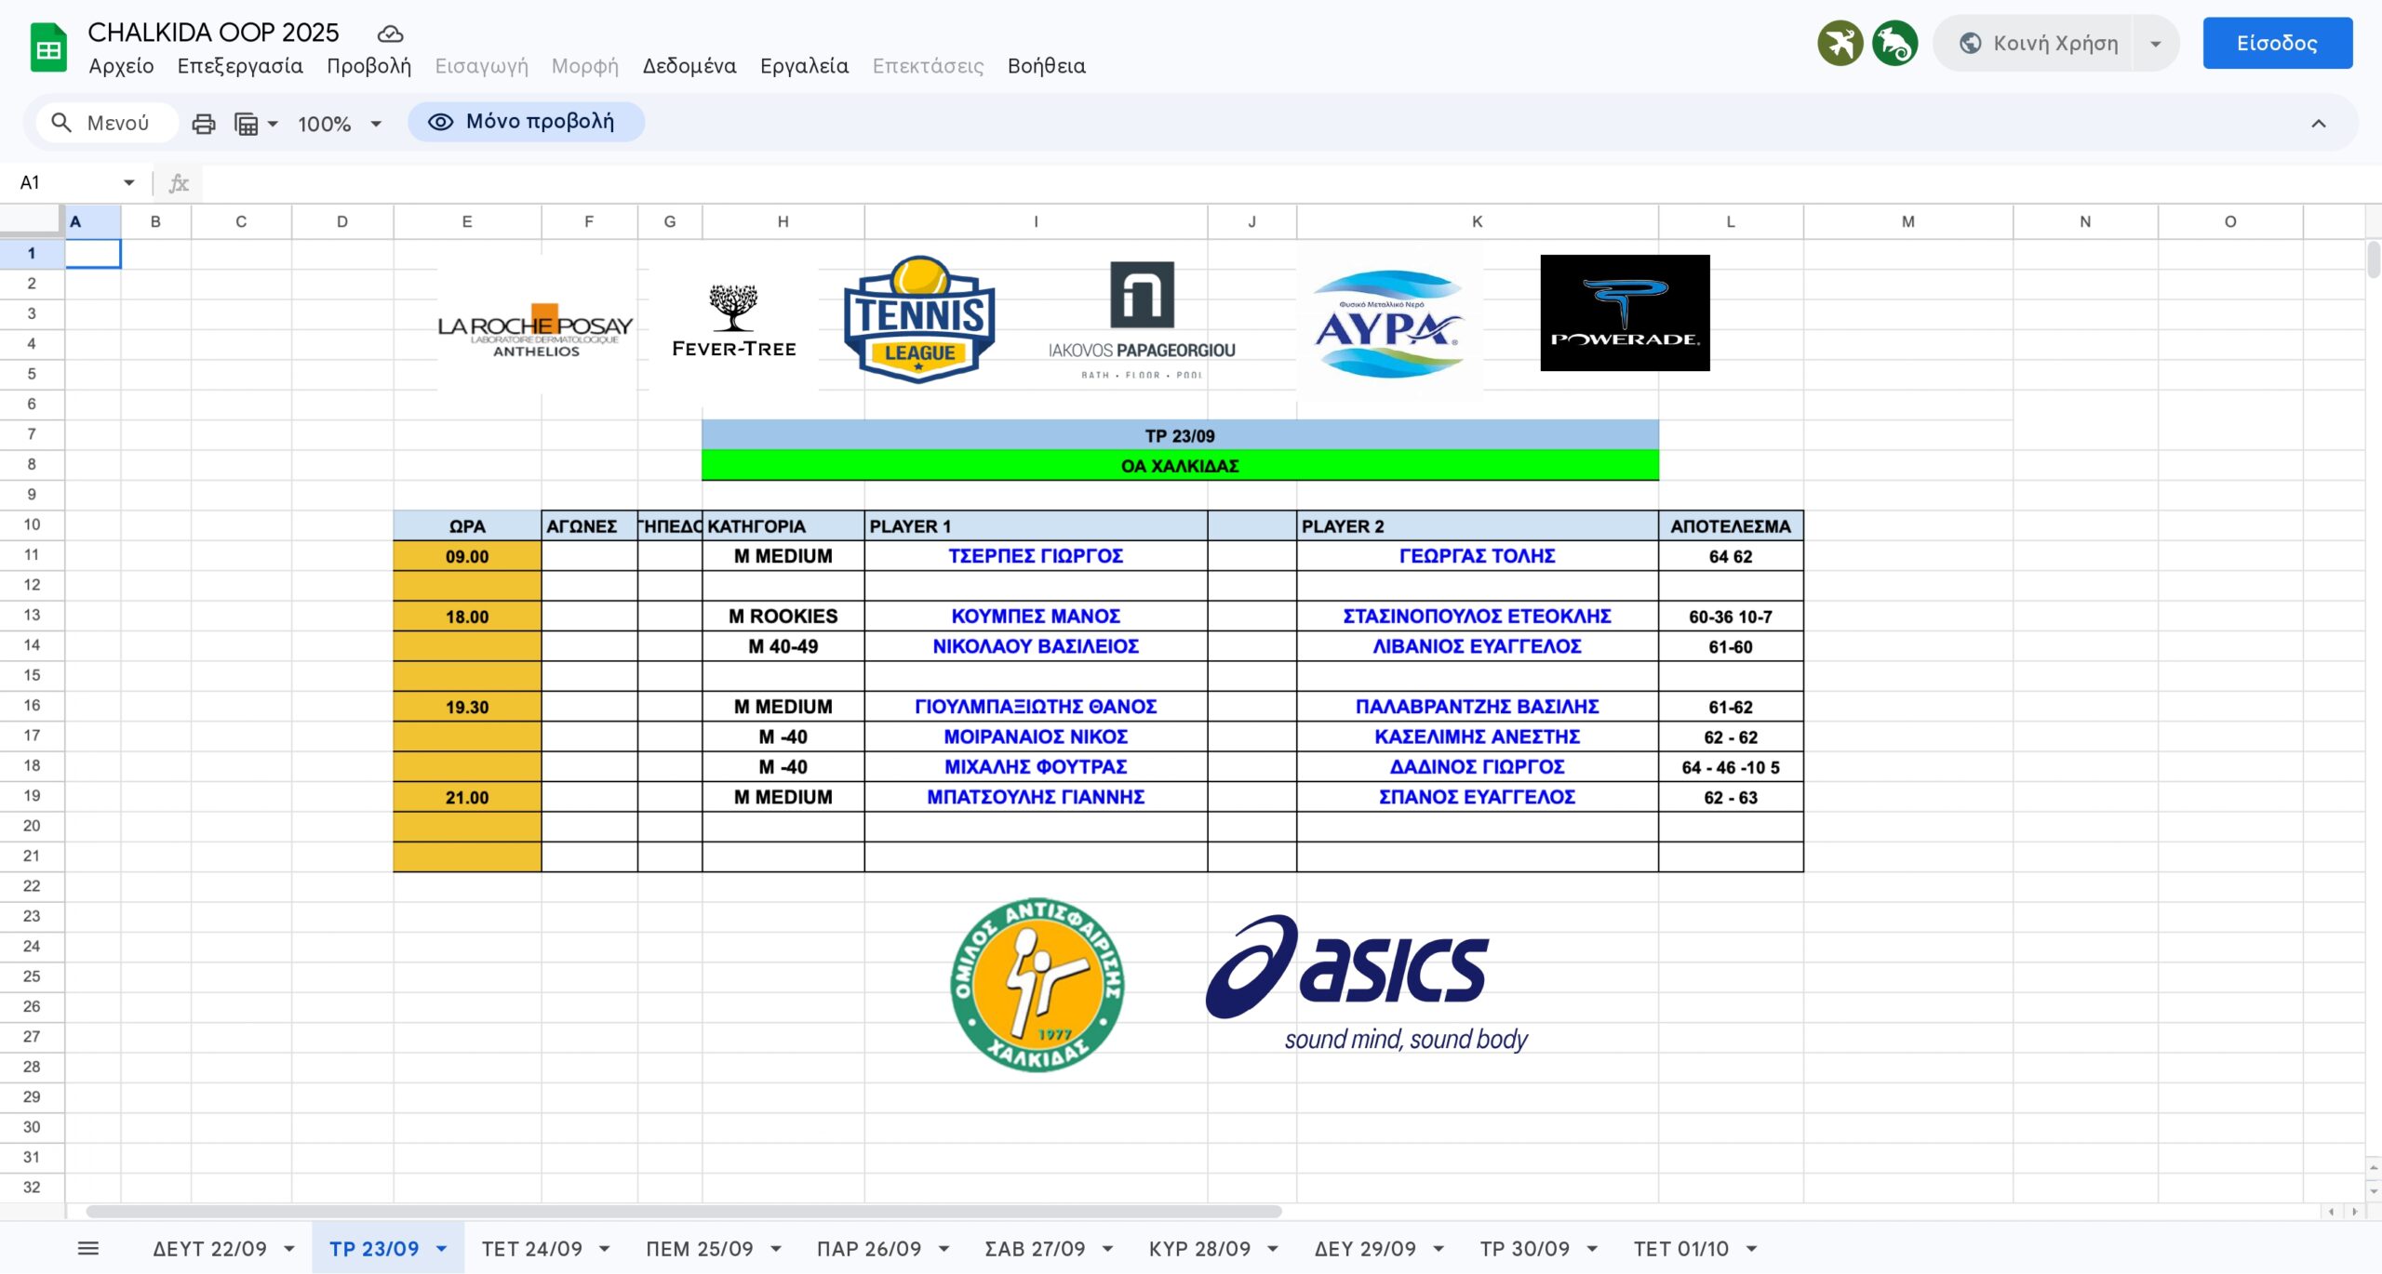Viewport: 2382px width, 1274px height.
Task: Switch to the ΠΕΜ 25/09 sheet tab
Action: 700,1249
